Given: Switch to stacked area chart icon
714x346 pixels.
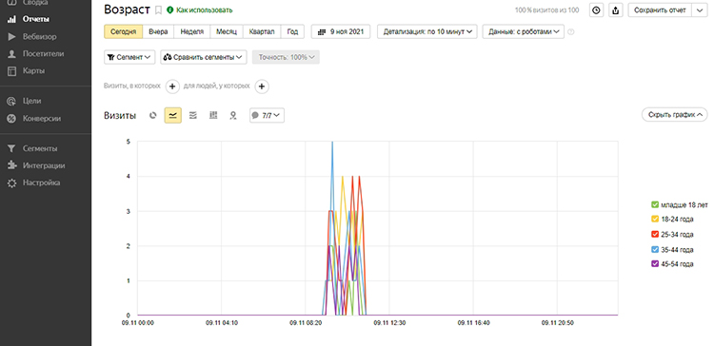Looking at the screenshot, I should pos(193,115).
